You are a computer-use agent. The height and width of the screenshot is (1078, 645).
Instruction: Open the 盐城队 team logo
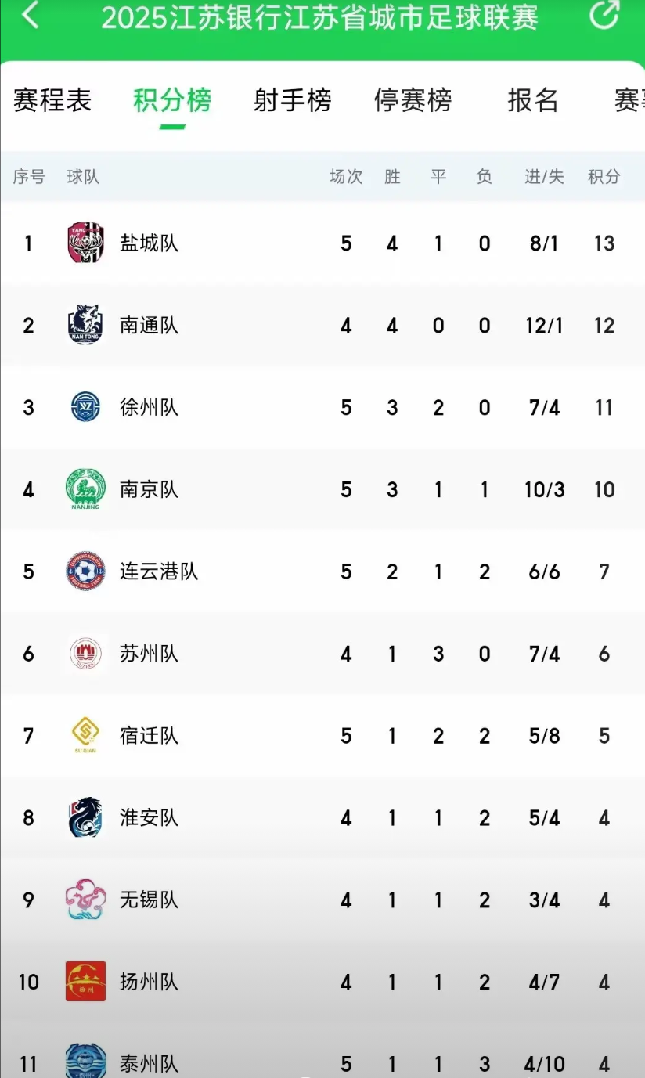pyautogui.click(x=85, y=243)
